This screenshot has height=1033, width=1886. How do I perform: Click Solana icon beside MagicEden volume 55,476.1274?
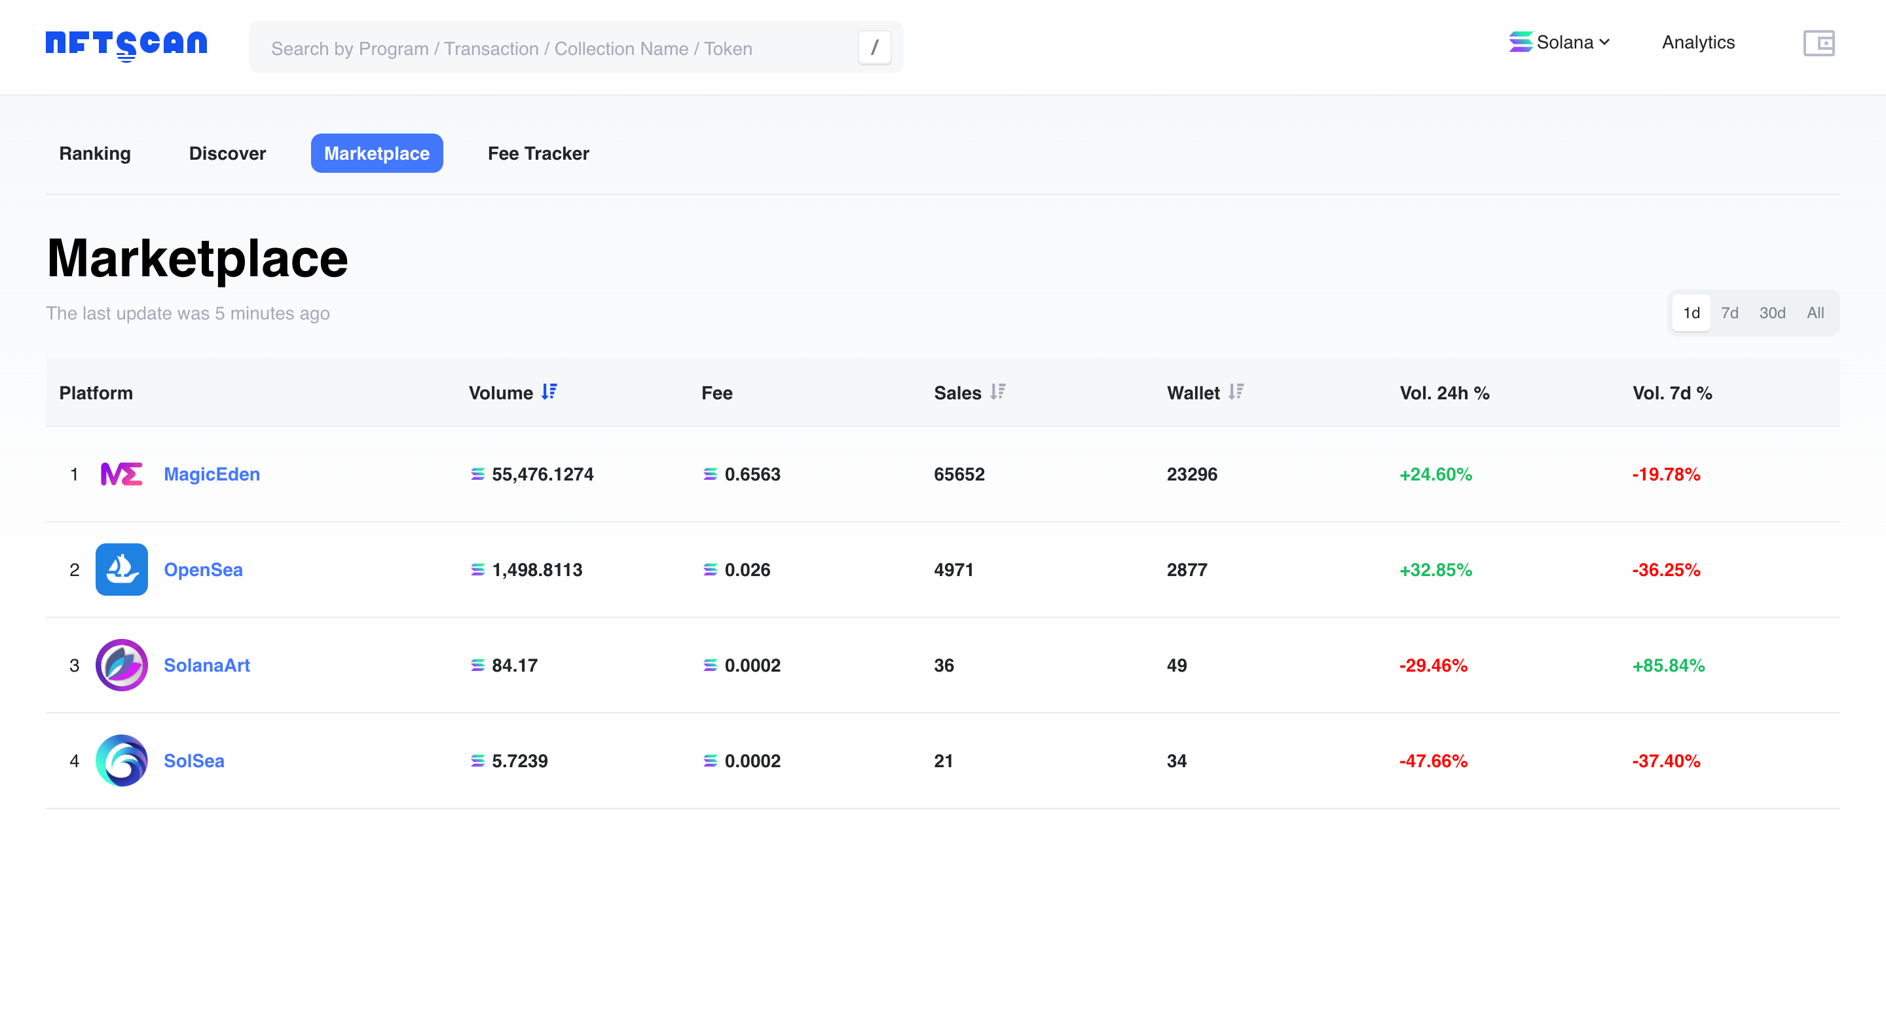(x=477, y=475)
